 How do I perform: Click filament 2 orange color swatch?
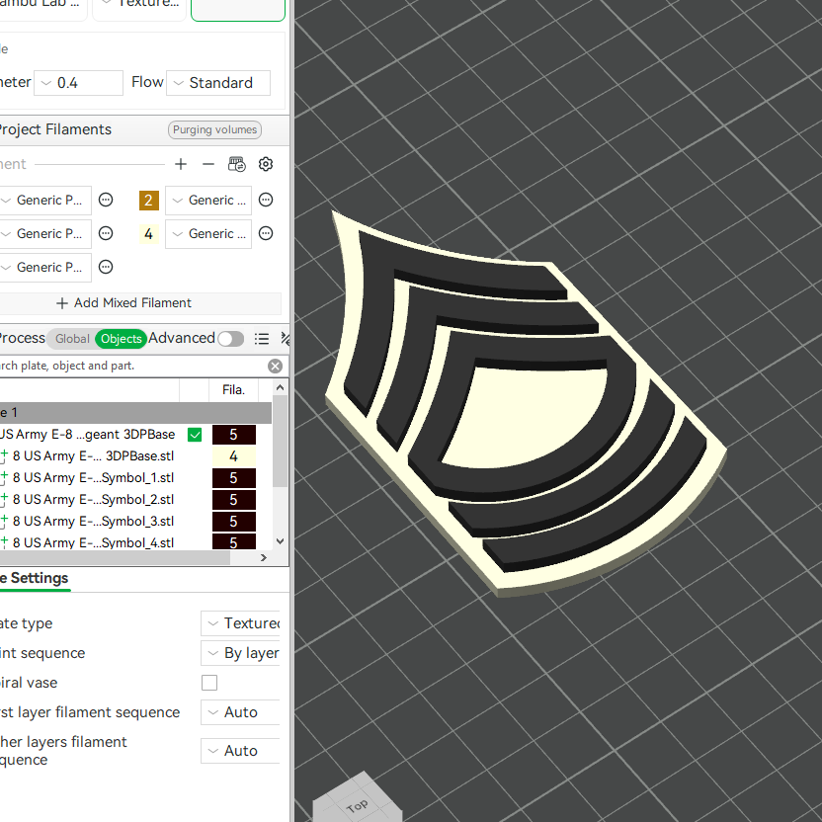tap(149, 201)
